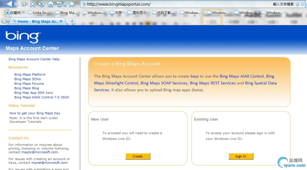Focus the address bar showing bingmapsportal.com
This screenshot has width=307, height=170.
(x=176, y=4)
